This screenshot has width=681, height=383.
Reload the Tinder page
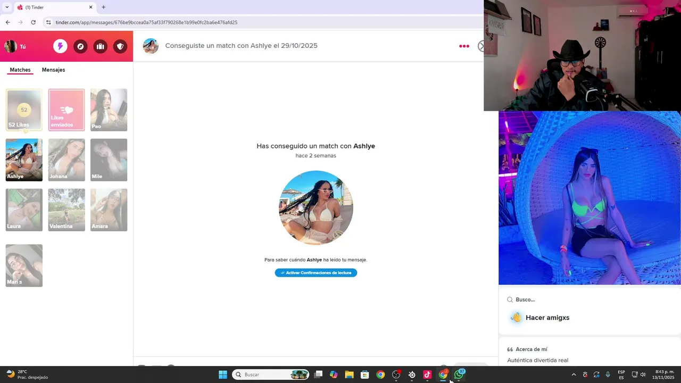point(33,22)
